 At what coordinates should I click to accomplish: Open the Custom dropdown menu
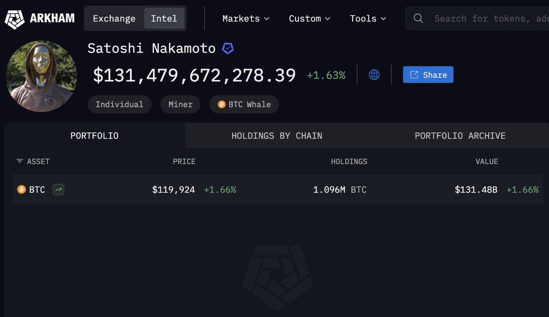[310, 18]
